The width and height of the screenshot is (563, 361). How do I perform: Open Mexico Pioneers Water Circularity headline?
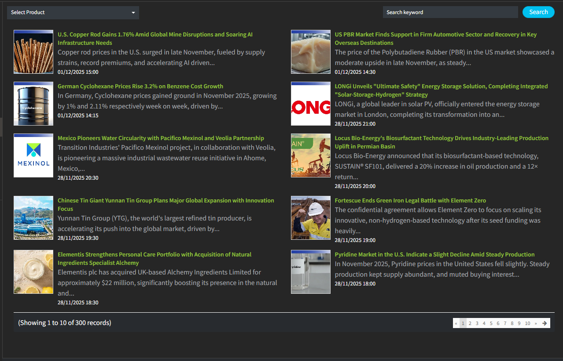tap(161, 138)
